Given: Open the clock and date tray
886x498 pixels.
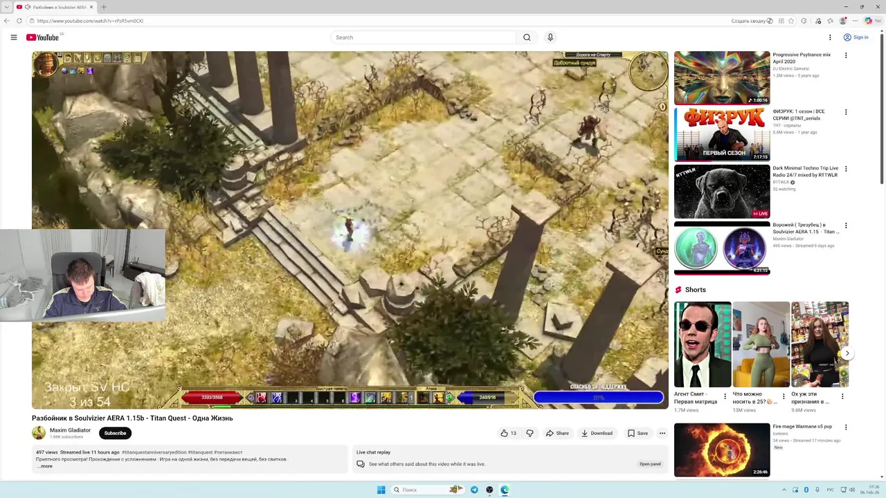Looking at the screenshot, I should pyautogui.click(x=870, y=490).
